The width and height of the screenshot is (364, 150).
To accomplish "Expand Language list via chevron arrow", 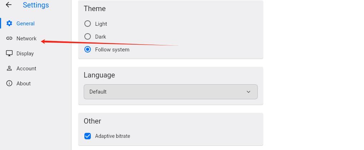I will [x=249, y=92].
